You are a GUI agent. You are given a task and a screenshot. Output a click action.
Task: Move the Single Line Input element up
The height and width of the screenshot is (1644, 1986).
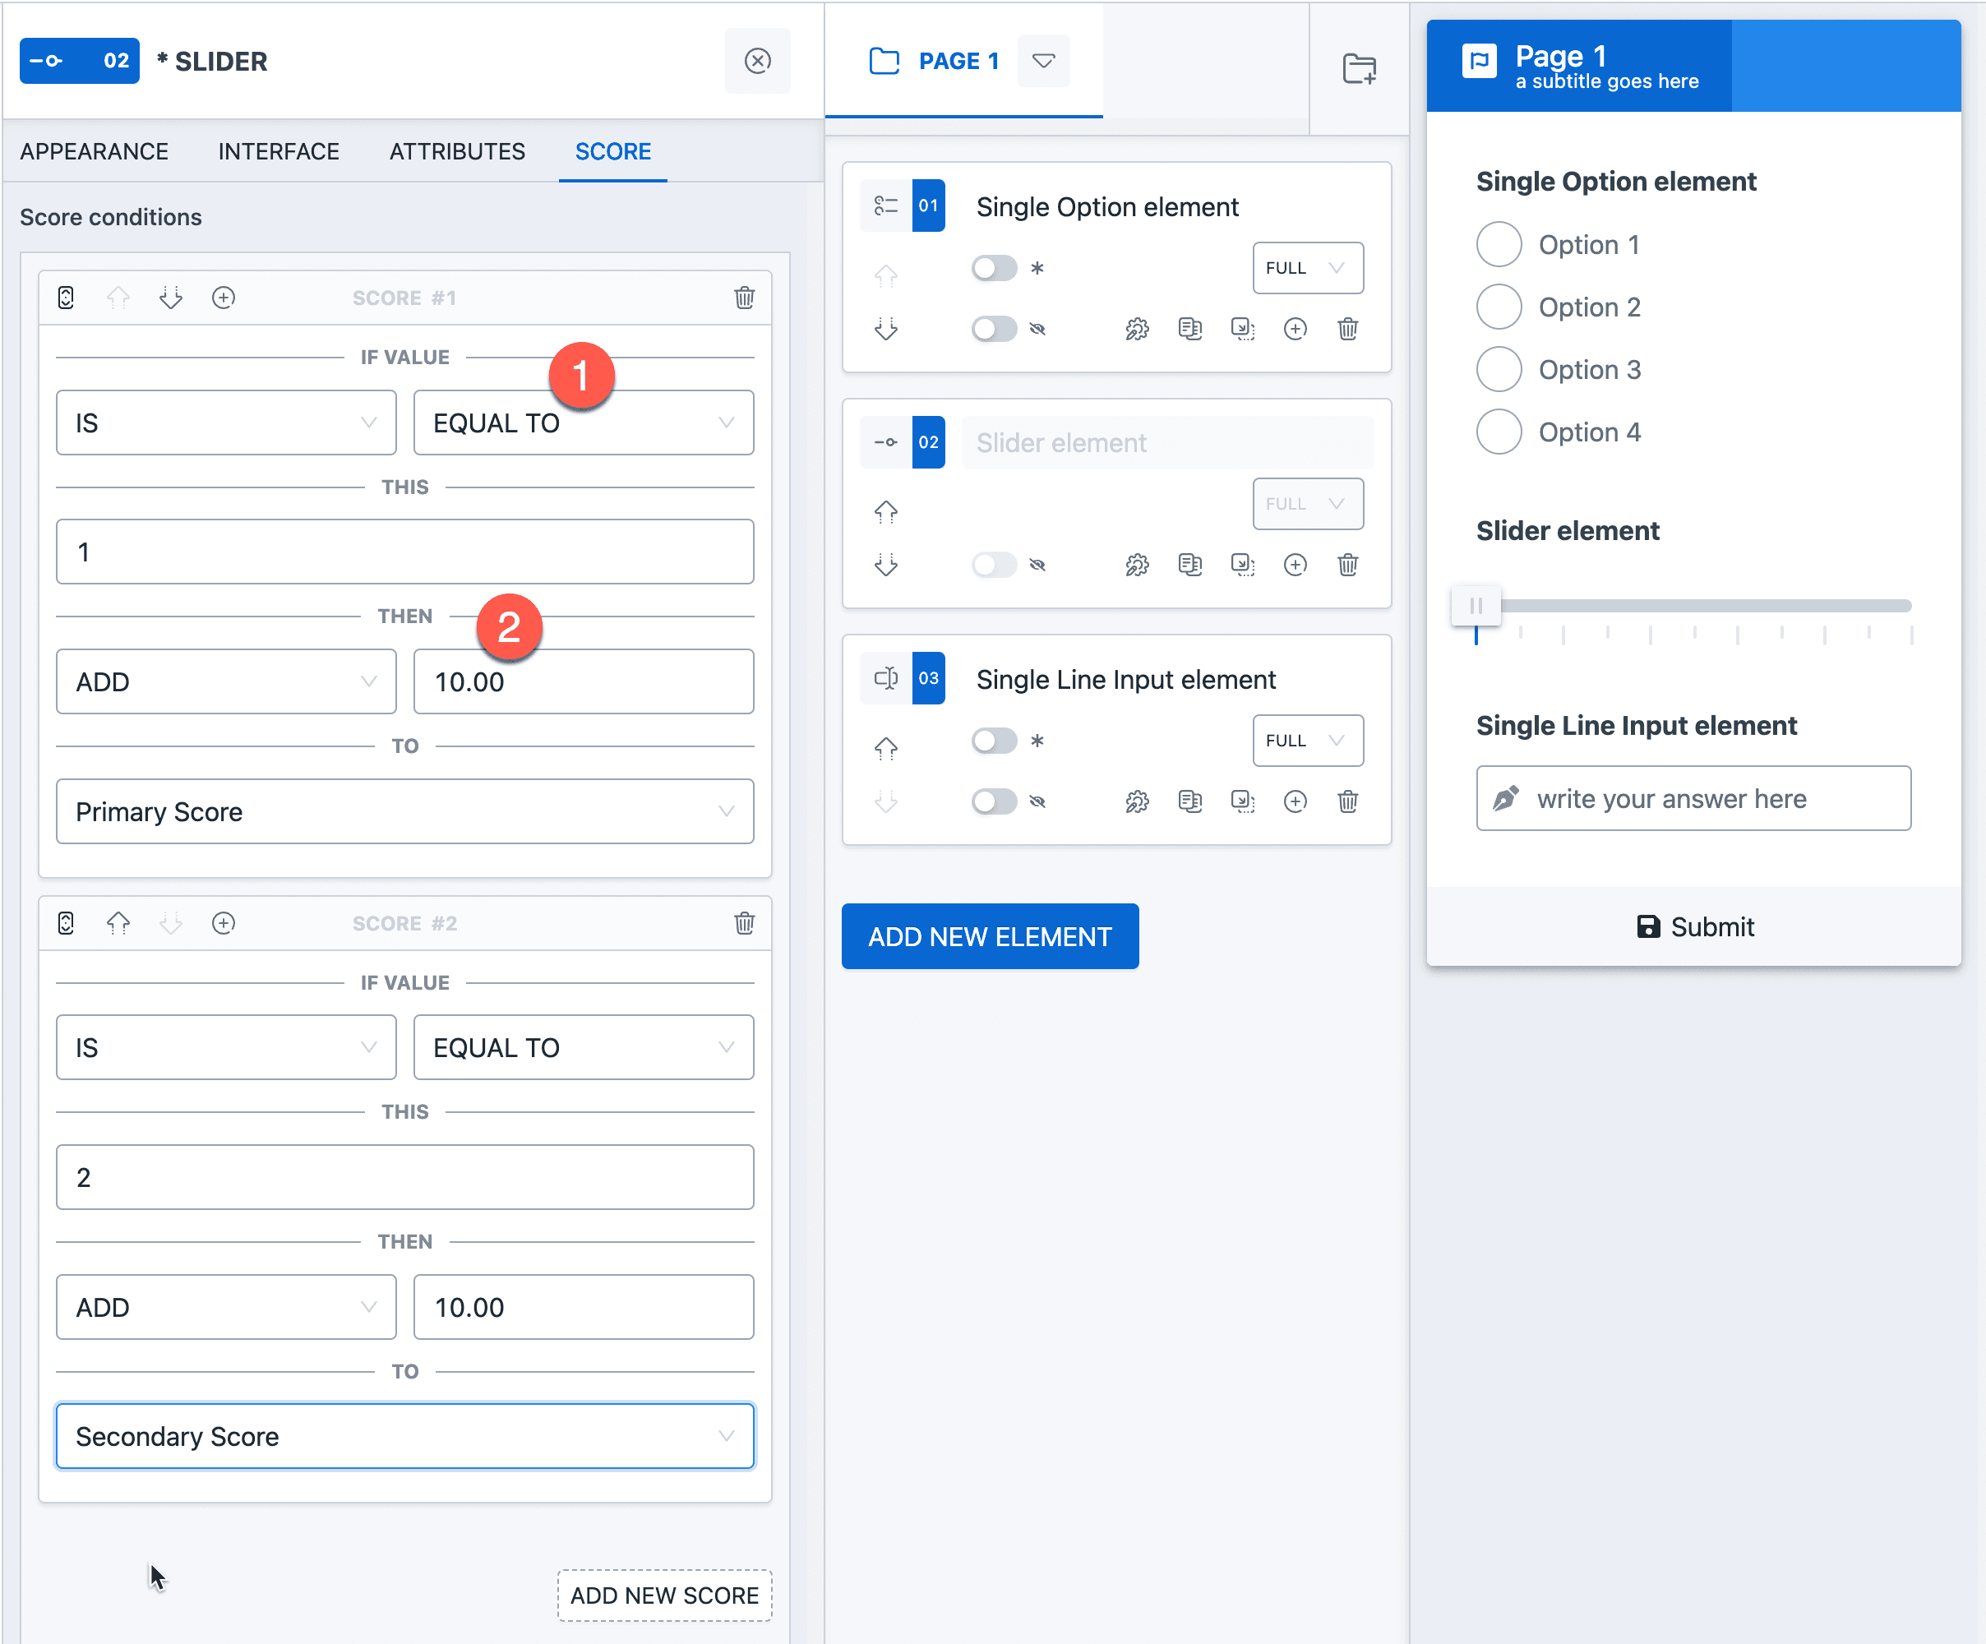tap(886, 746)
